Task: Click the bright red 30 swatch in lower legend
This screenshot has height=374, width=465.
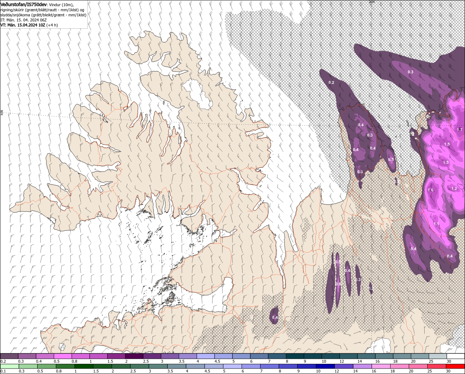Action: 455,366
